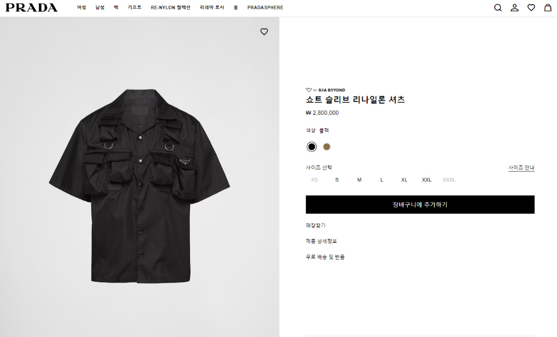Choose size XXL
Viewport: 557px width, 337px height.
(x=427, y=180)
